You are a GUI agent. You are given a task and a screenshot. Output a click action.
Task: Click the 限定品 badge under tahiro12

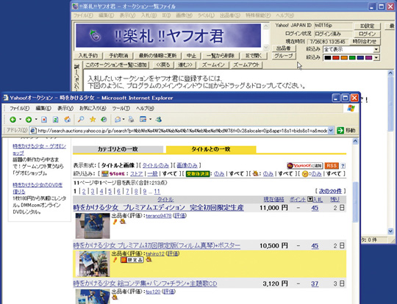tap(132, 260)
